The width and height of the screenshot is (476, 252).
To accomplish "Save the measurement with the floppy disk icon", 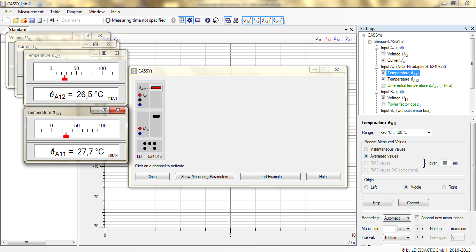I will pyautogui.click(x=32, y=20).
